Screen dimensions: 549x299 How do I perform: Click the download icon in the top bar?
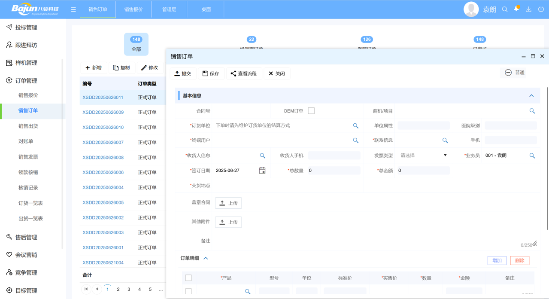pos(528,9)
